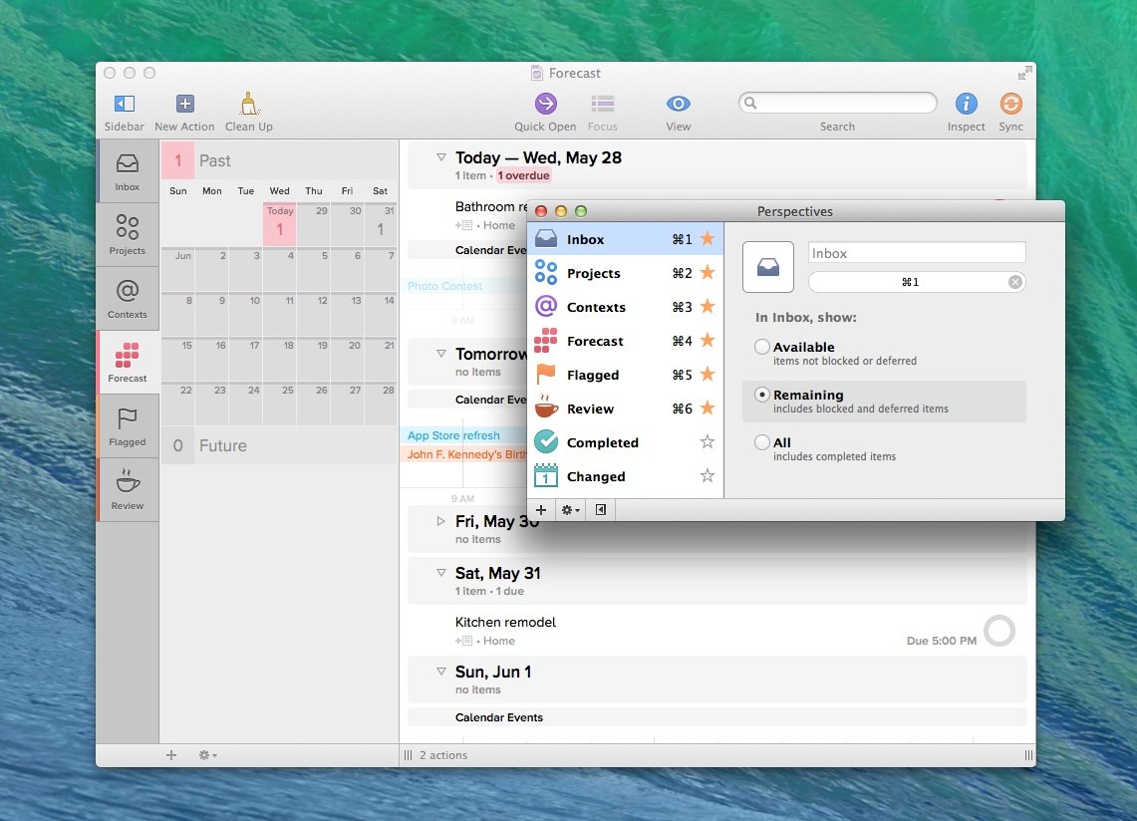Viewport: 1137px width, 821px height.
Task: Unstar the Inbox perspective favorite
Action: pyautogui.click(x=708, y=238)
